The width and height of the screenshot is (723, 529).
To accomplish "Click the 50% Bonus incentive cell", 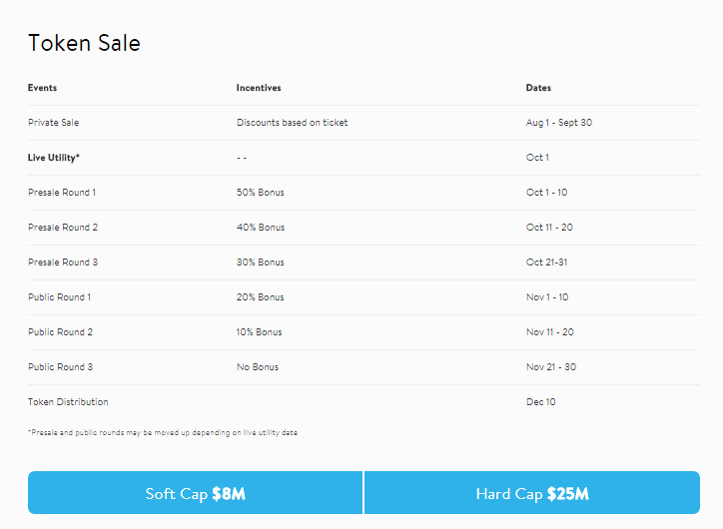I will click(x=261, y=193).
